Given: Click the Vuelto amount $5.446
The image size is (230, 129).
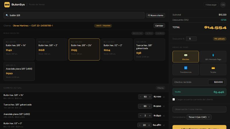Looking at the screenshot, I should click(x=219, y=92).
